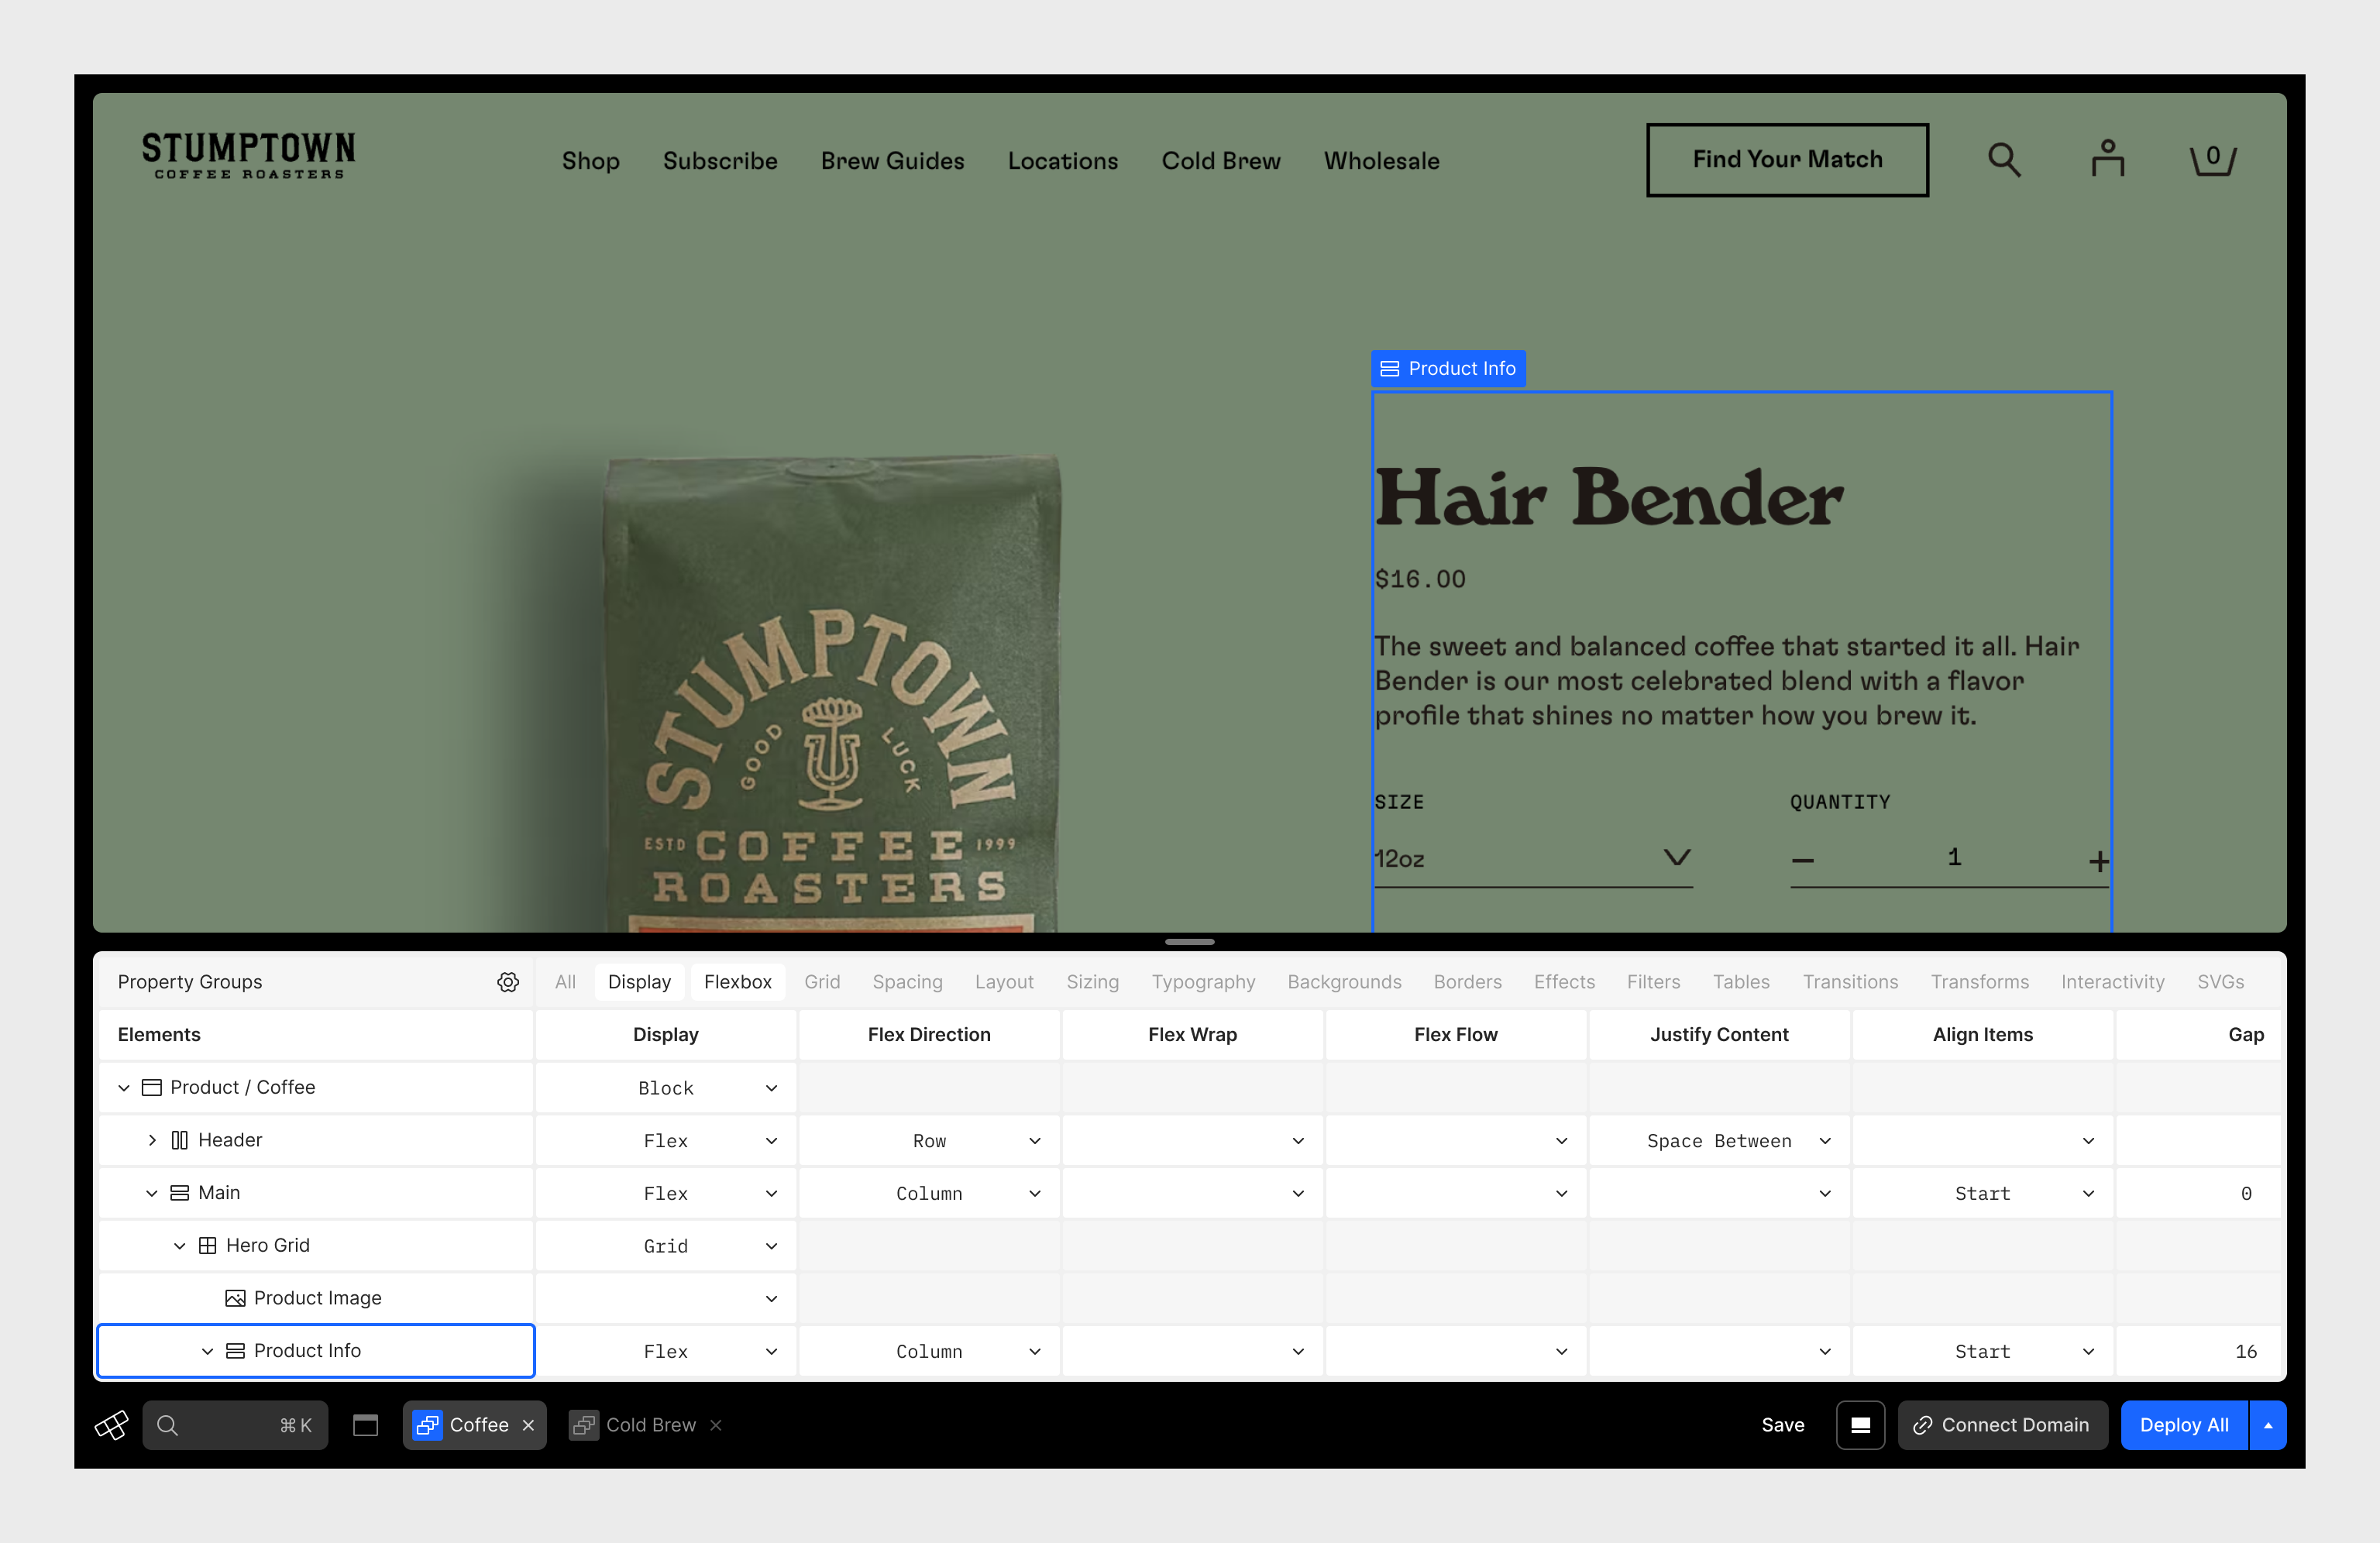Open Header Flex Direction Row dropdown
This screenshot has height=1543, width=2380.
coord(929,1141)
